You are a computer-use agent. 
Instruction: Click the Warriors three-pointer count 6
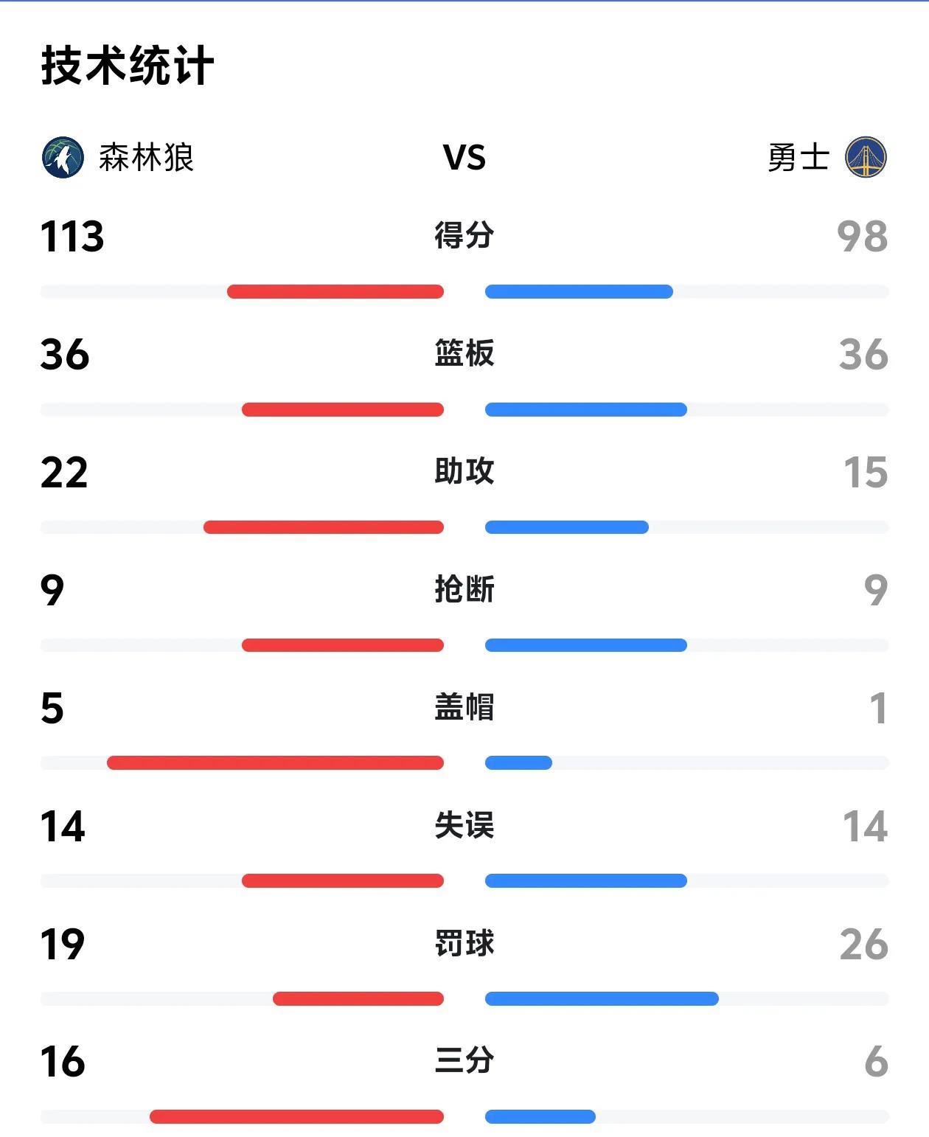(877, 1062)
